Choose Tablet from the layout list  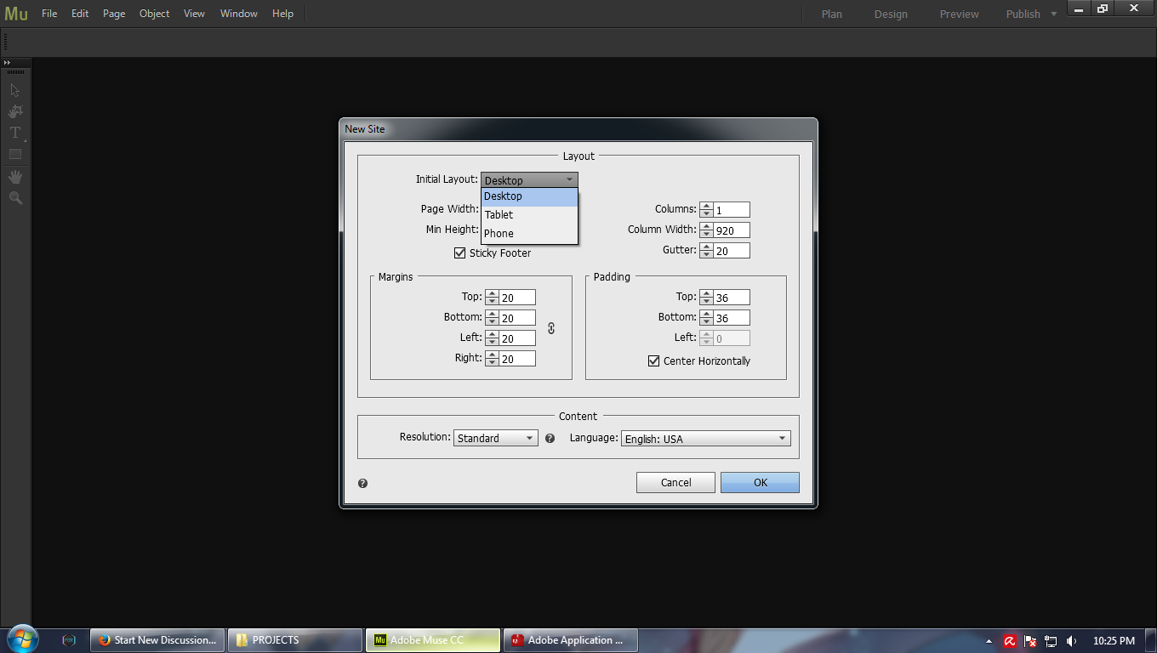click(529, 215)
